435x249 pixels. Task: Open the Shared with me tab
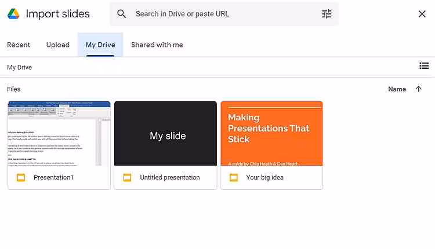coord(157,45)
